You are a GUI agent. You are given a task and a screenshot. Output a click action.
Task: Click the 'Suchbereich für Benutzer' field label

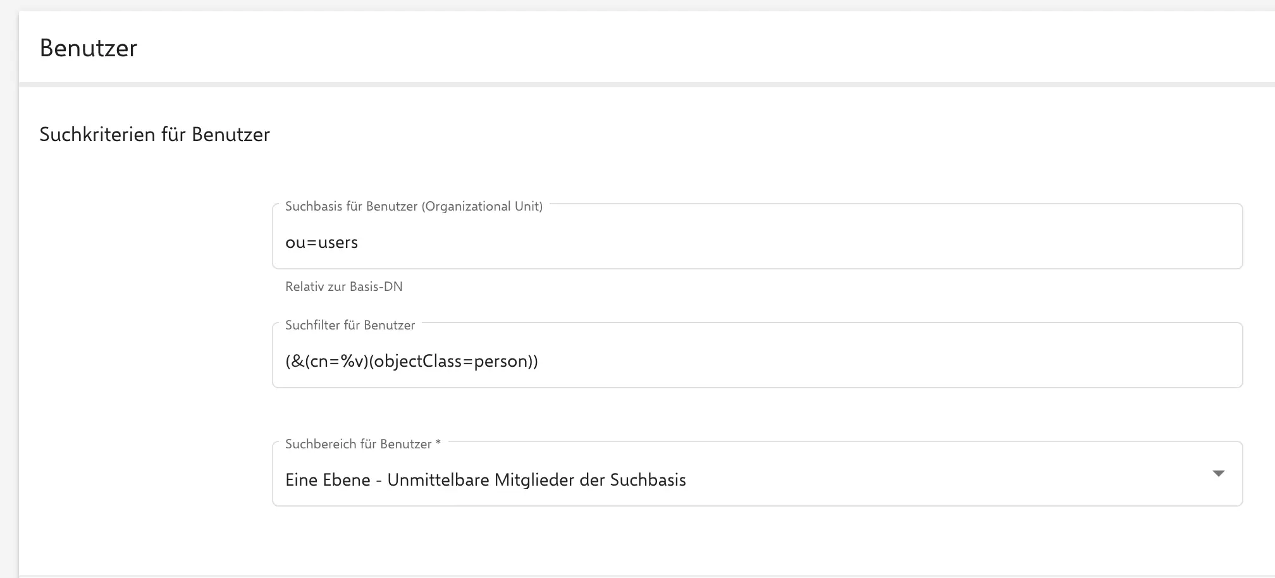coord(358,444)
